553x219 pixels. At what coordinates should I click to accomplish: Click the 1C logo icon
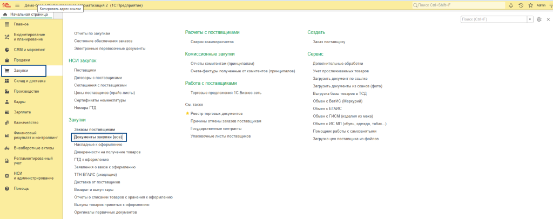[x=6, y=5]
